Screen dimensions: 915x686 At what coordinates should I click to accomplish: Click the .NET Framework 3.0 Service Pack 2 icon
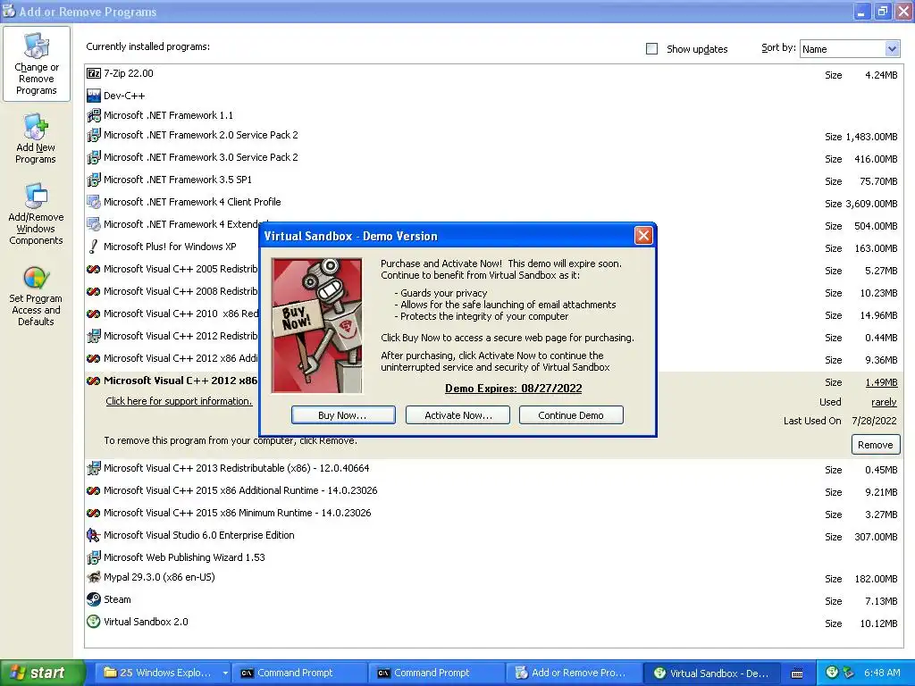click(93, 157)
